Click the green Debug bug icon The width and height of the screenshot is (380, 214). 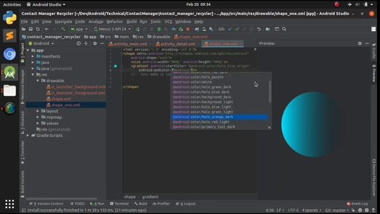(x=159, y=29)
